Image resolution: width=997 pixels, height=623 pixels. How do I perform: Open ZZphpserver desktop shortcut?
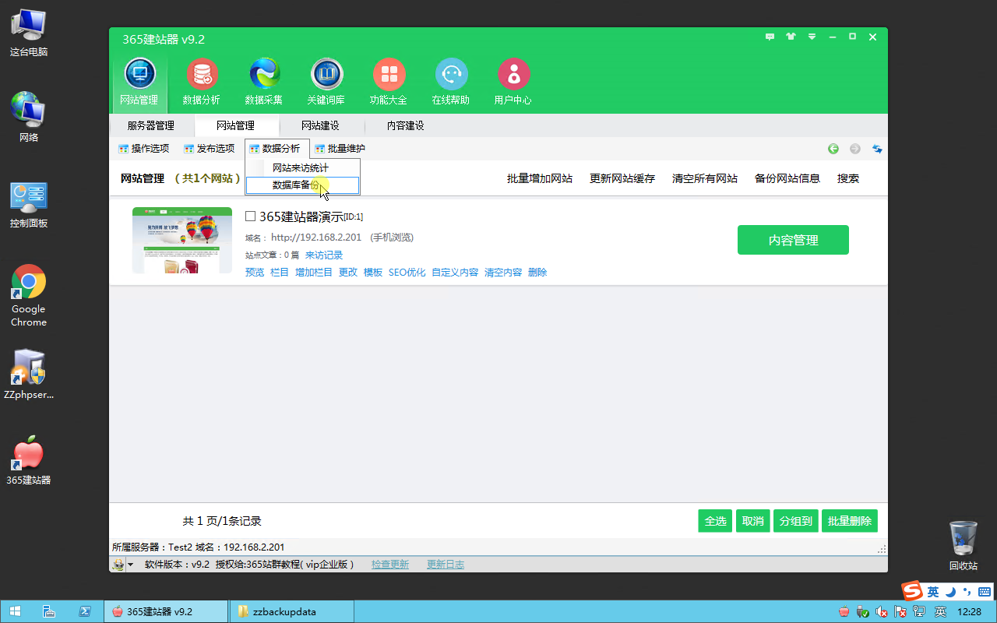click(29, 374)
